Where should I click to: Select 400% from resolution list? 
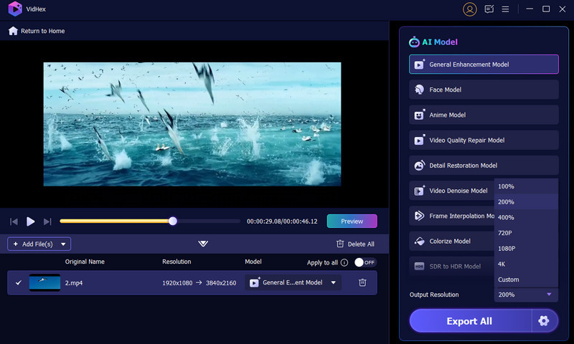click(506, 217)
